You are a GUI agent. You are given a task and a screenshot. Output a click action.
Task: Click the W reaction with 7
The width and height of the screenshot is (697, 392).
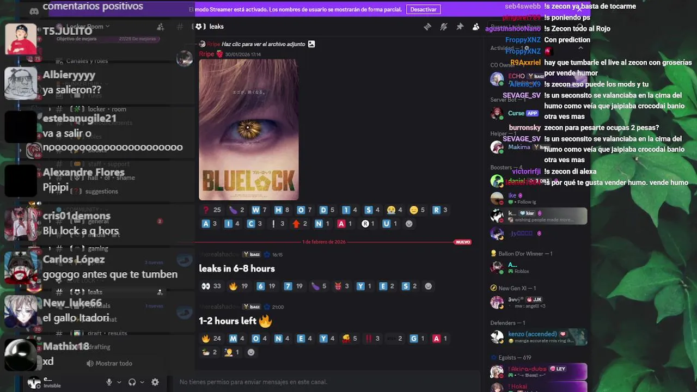tap(259, 210)
